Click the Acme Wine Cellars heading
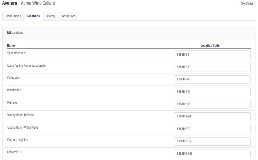Image resolution: width=258 pixels, height=160 pixels. 38,3
